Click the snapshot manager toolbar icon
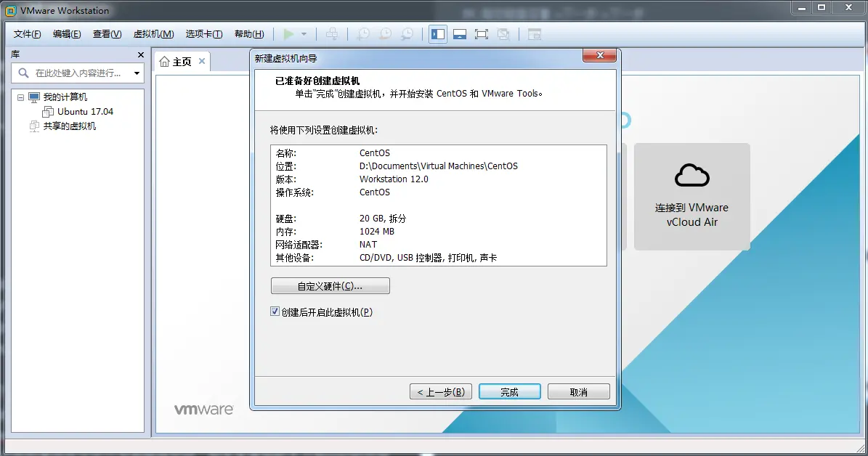Viewport: 868px width, 456px height. tap(407, 34)
